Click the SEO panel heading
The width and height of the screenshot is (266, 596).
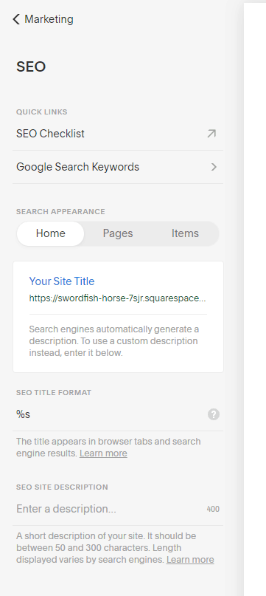coord(31,67)
